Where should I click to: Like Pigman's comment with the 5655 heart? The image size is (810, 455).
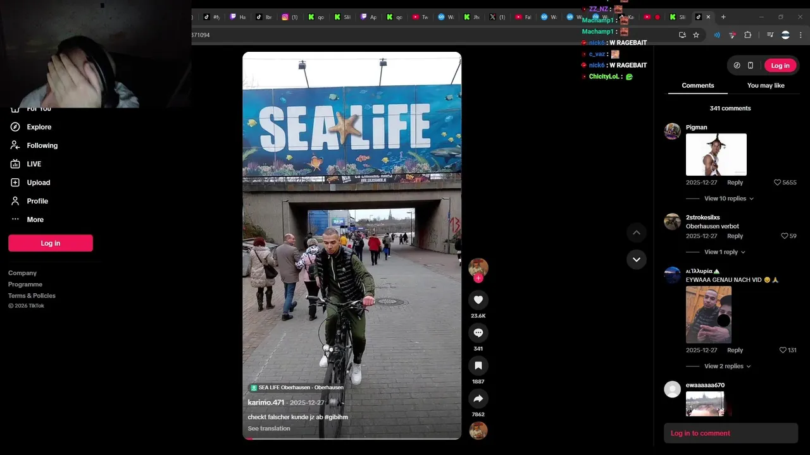point(778,183)
